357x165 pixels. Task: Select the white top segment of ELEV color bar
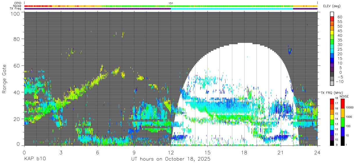coord(332,14)
